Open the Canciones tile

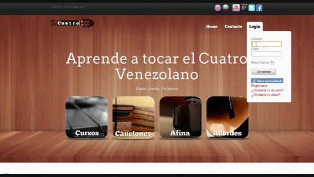(x=133, y=118)
